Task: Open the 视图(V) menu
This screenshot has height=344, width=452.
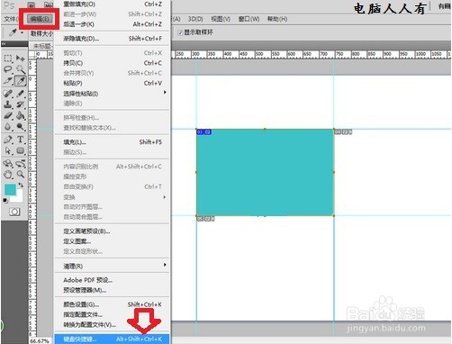Action: pos(221,19)
